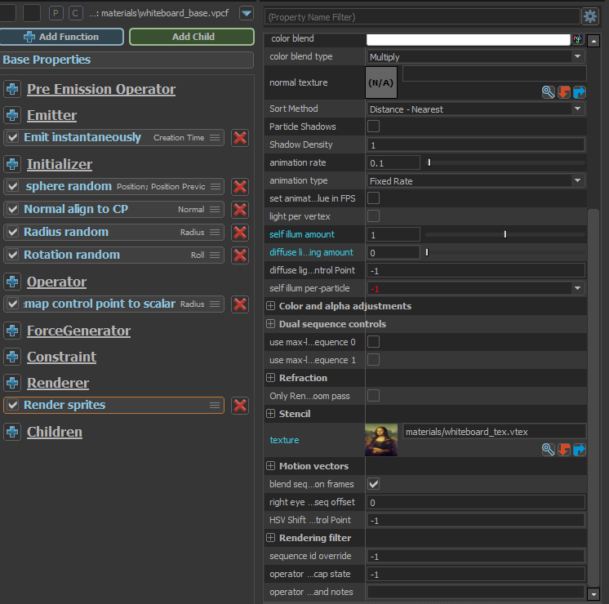Disable Emit instantaneously checkbox
Viewport: 609px width, 604px height.
coord(13,137)
